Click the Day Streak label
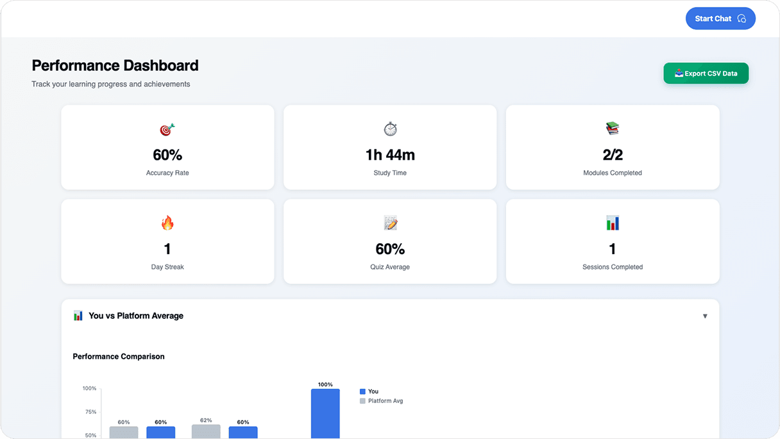780x439 pixels. pos(167,267)
